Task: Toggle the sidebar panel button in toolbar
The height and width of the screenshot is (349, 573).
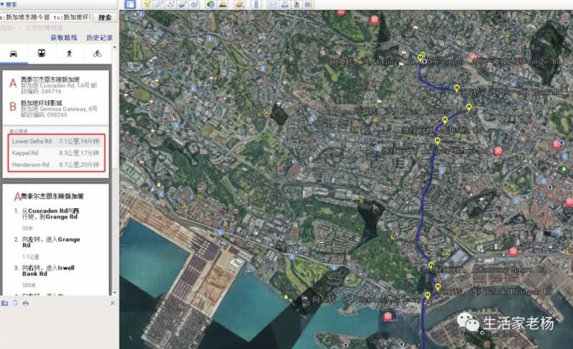Action: click(130, 4)
